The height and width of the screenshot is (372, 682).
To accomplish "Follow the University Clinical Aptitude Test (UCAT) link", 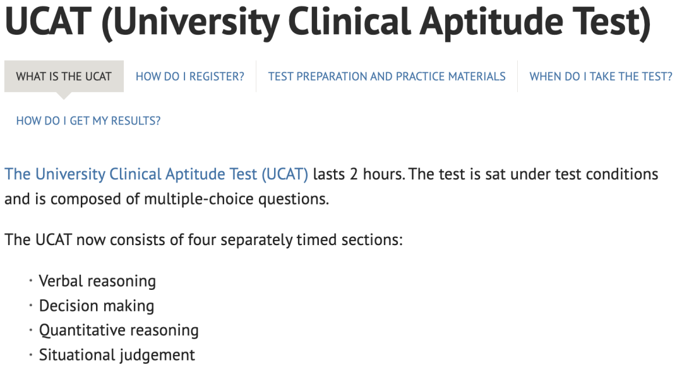I will 157,174.
